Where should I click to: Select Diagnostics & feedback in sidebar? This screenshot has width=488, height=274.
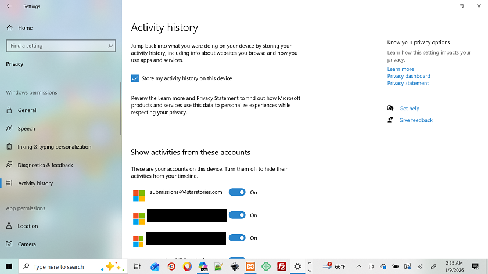[x=45, y=165]
